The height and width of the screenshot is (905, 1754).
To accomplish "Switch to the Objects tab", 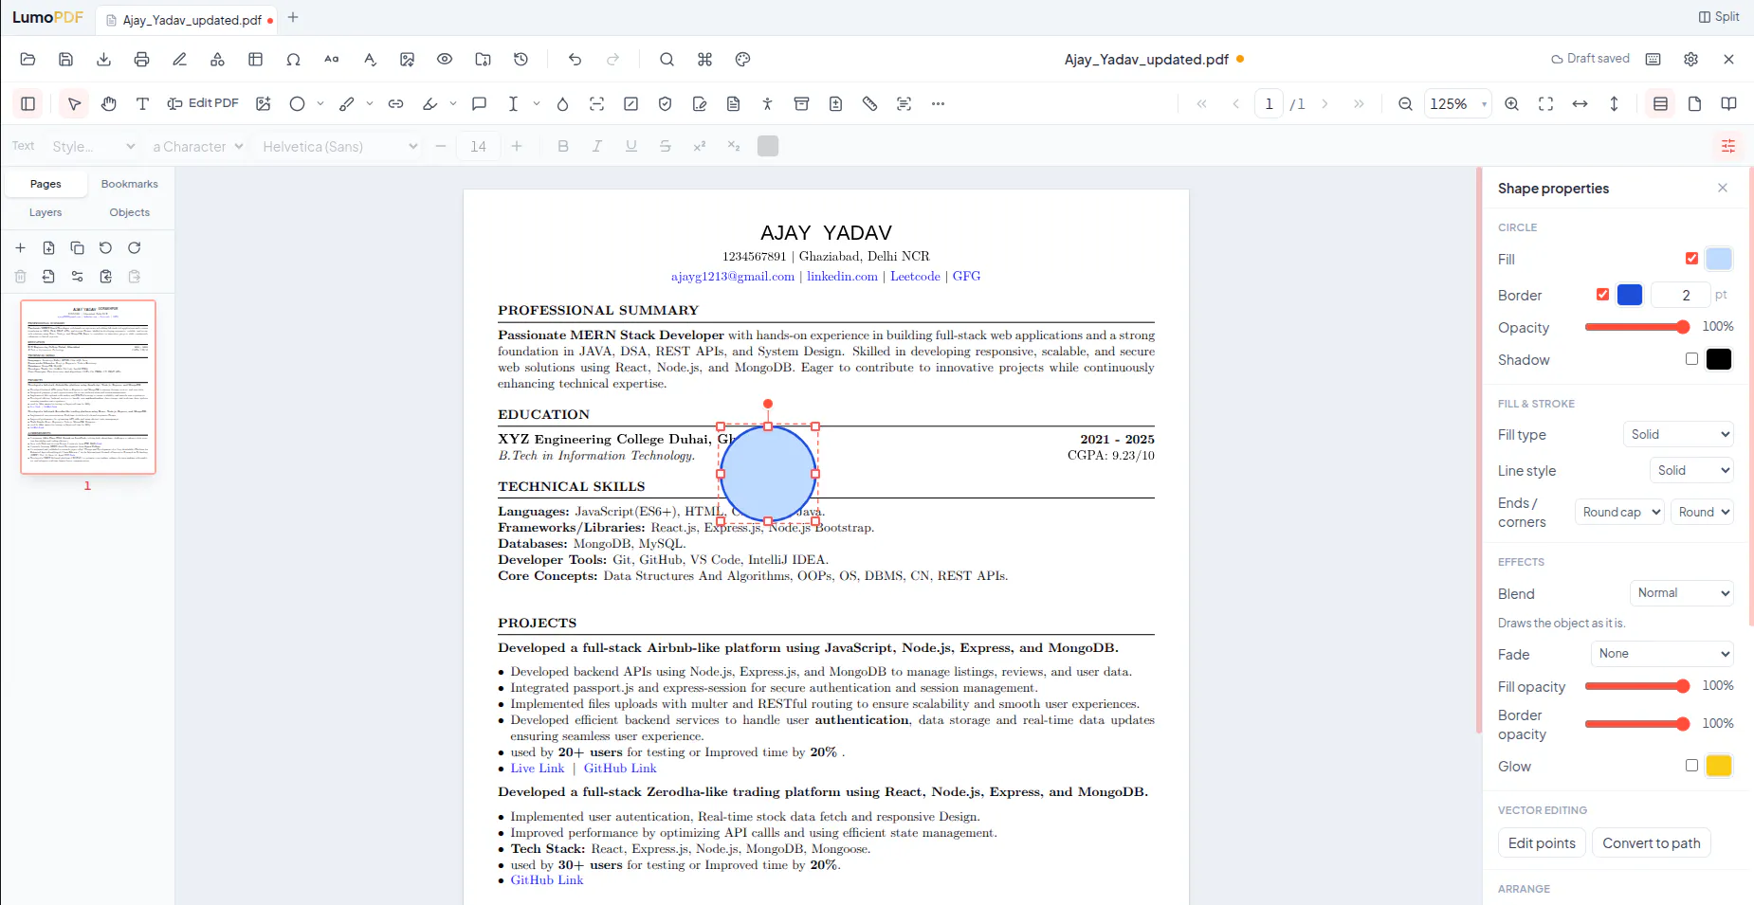I will click(x=130, y=212).
